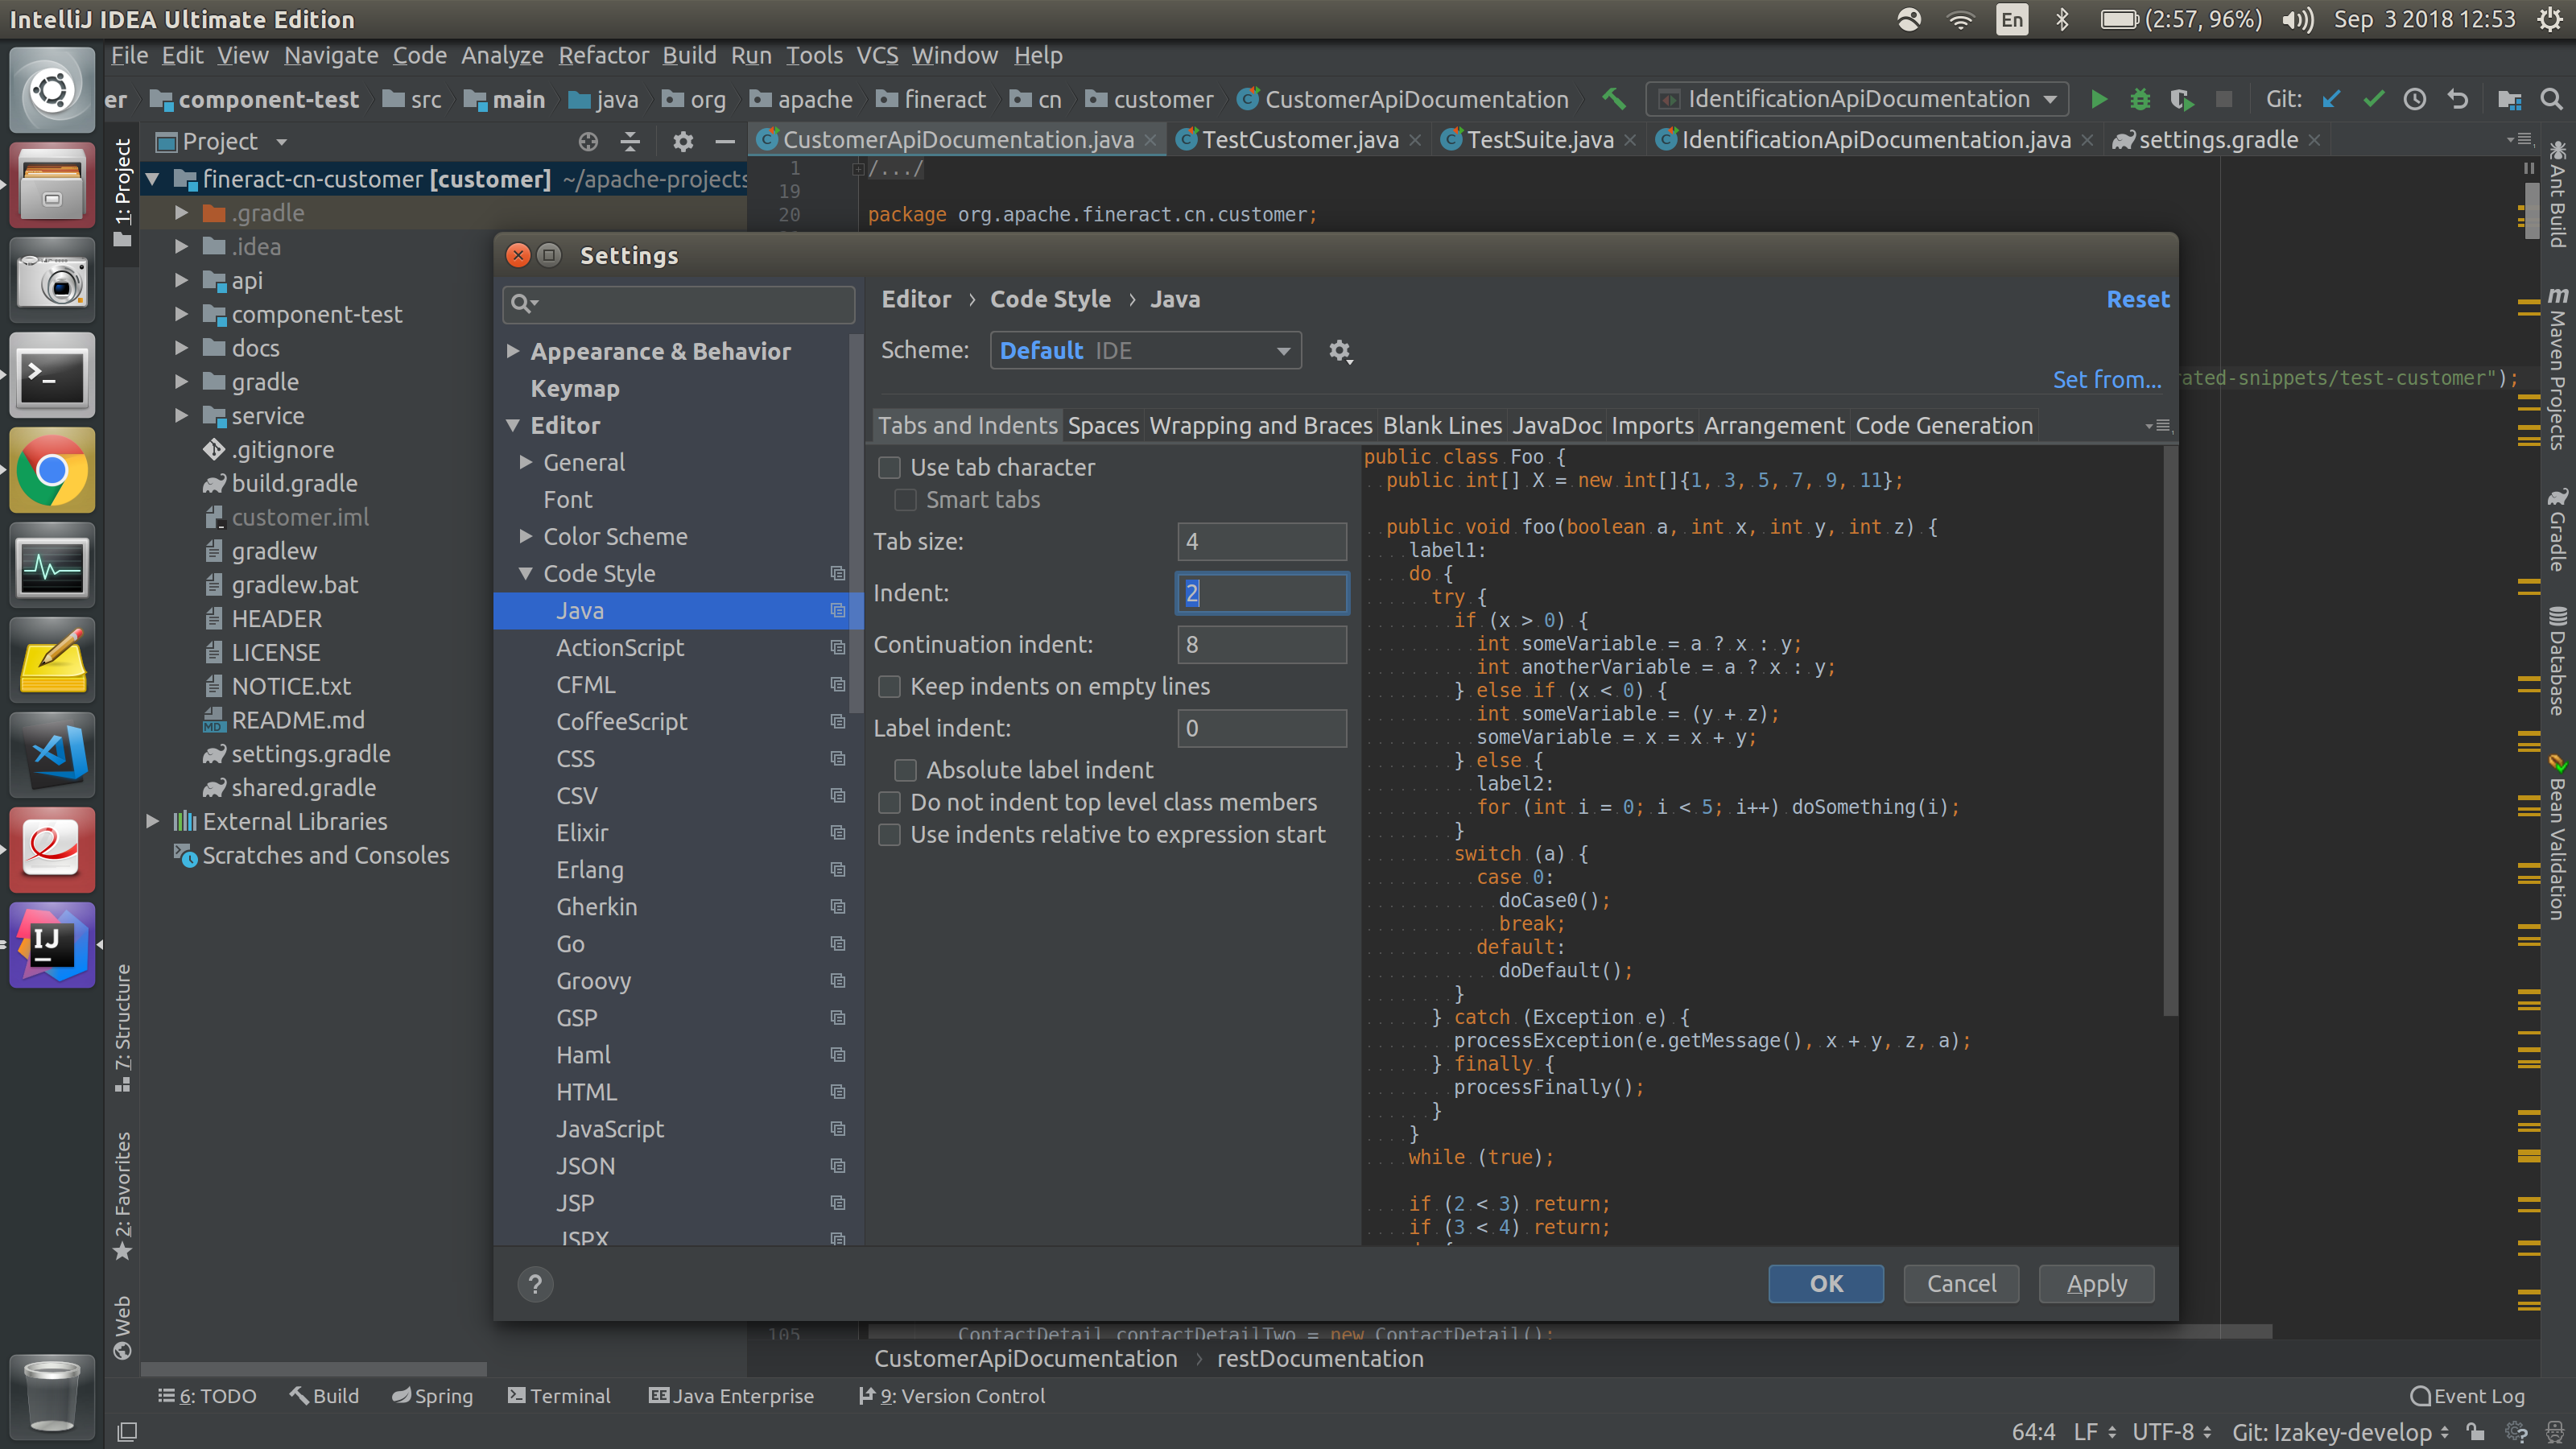The height and width of the screenshot is (1449, 2576).
Task: Expand Appearance & Behavior settings section
Action: tap(513, 351)
